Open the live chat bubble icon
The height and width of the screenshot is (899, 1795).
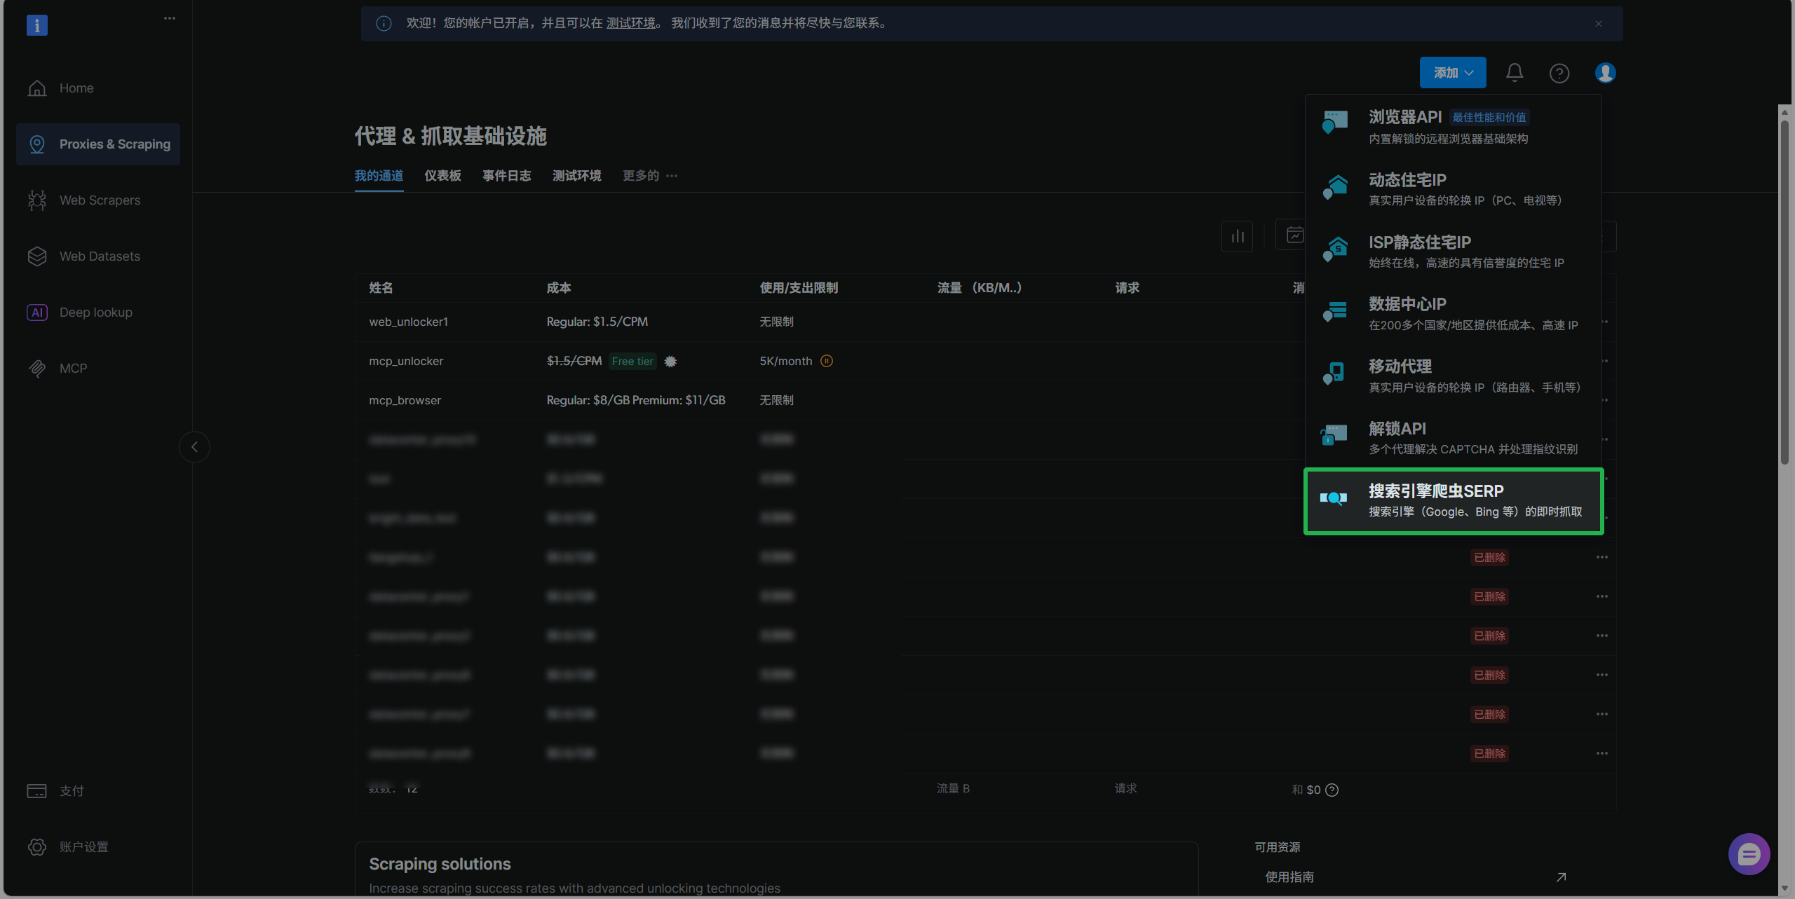[x=1749, y=854]
